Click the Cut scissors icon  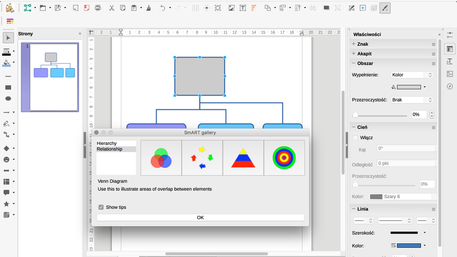coord(112,8)
